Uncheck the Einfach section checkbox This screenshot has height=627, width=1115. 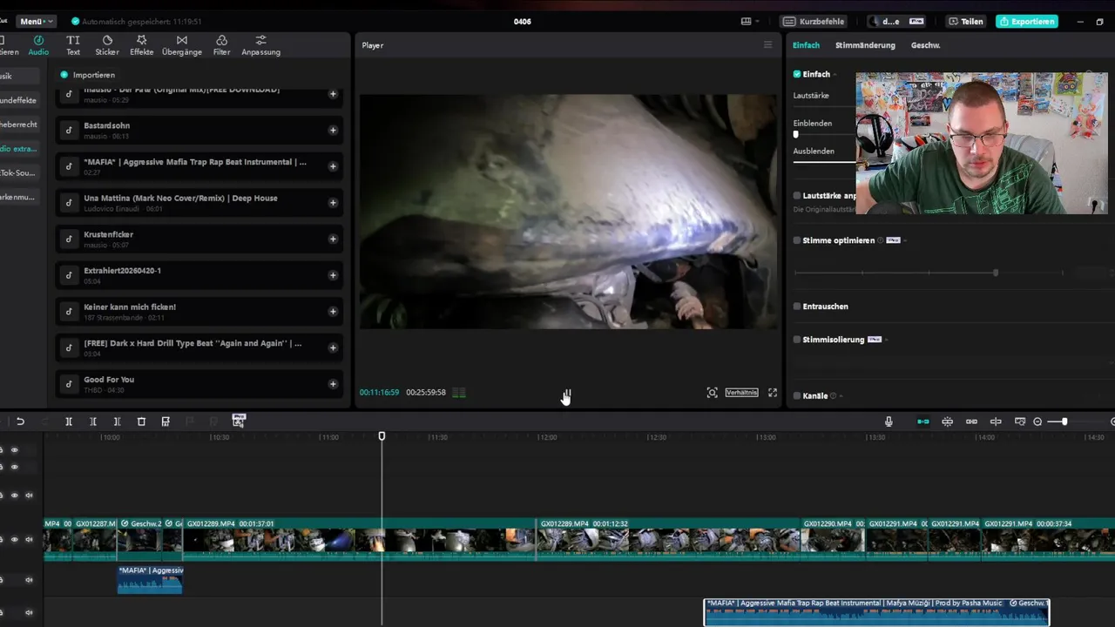[x=797, y=74]
